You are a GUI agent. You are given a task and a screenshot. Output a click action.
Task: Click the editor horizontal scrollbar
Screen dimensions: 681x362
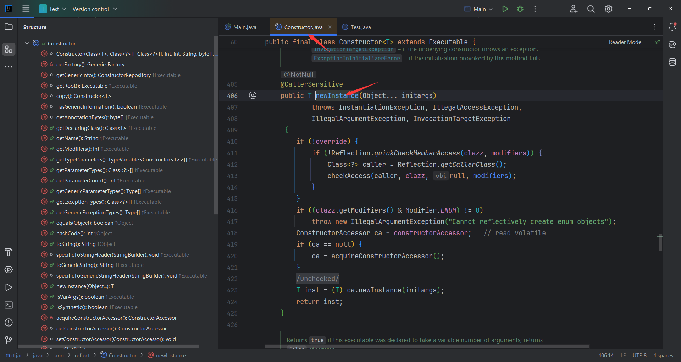(x=427, y=346)
